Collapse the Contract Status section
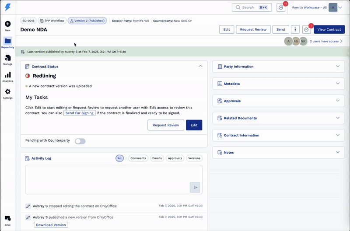The height and width of the screenshot is (231, 350). coord(200,66)
